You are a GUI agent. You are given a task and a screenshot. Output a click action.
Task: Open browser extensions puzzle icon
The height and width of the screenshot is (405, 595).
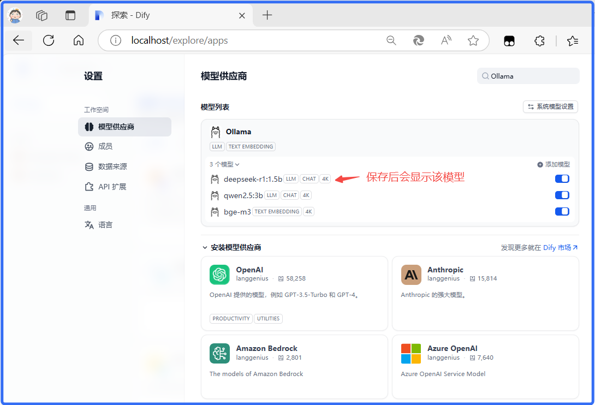pos(539,40)
